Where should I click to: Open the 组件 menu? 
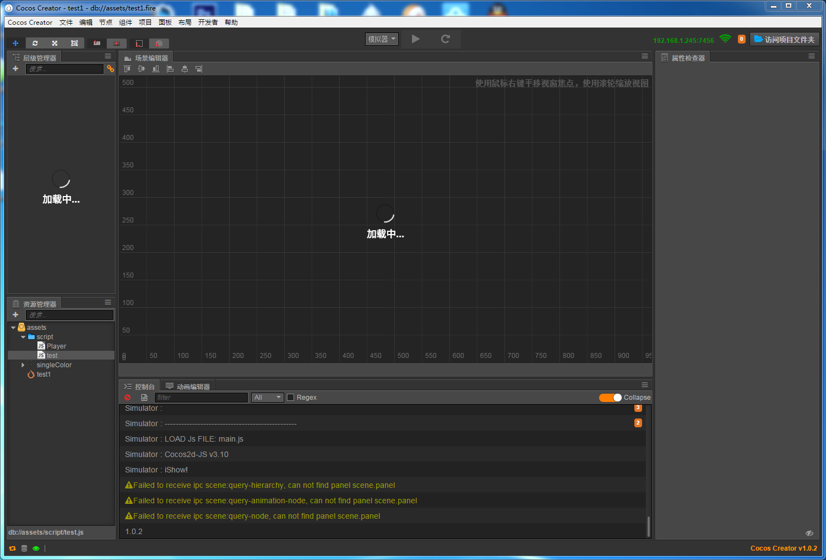[126, 23]
